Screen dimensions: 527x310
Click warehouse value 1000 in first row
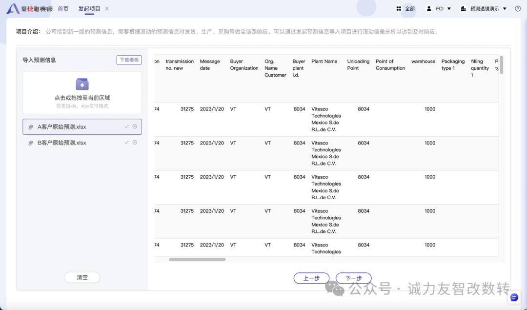click(430, 109)
